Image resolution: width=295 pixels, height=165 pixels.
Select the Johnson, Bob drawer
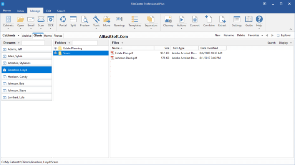click(x=27, y=84)
